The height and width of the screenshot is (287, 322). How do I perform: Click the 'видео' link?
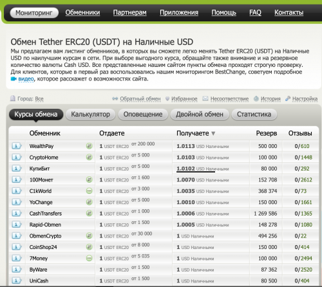coord(26,79)
